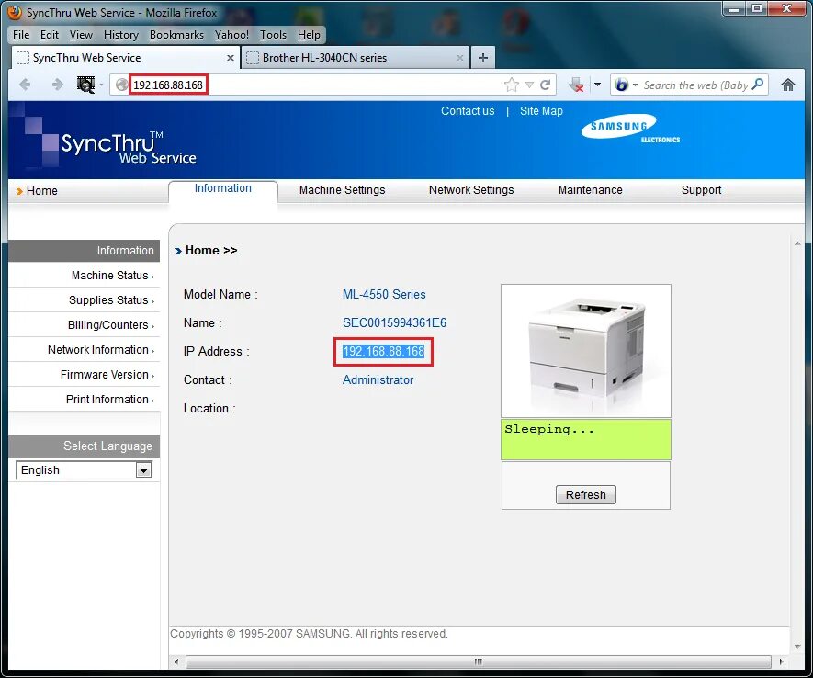Open the Bookmarks menu
The height and width of the screenshot is (678, 813).
coord(176,35)
